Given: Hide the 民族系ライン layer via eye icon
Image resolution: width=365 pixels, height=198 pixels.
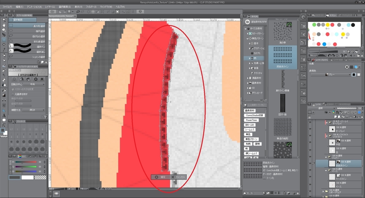Looking at the screenshot, I should click(x=310, y=164).
